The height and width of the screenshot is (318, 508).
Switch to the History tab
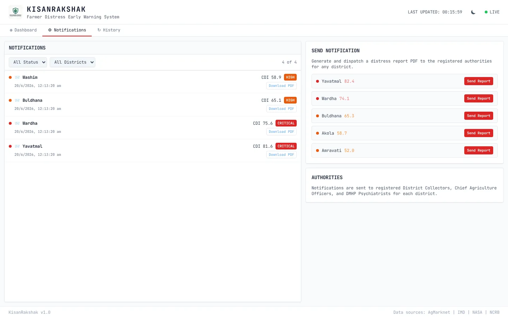point(109,30)
